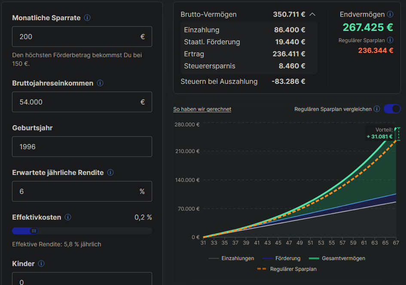Click the Effektivkosten slider handle
The image size is (406, 285).
34,231
